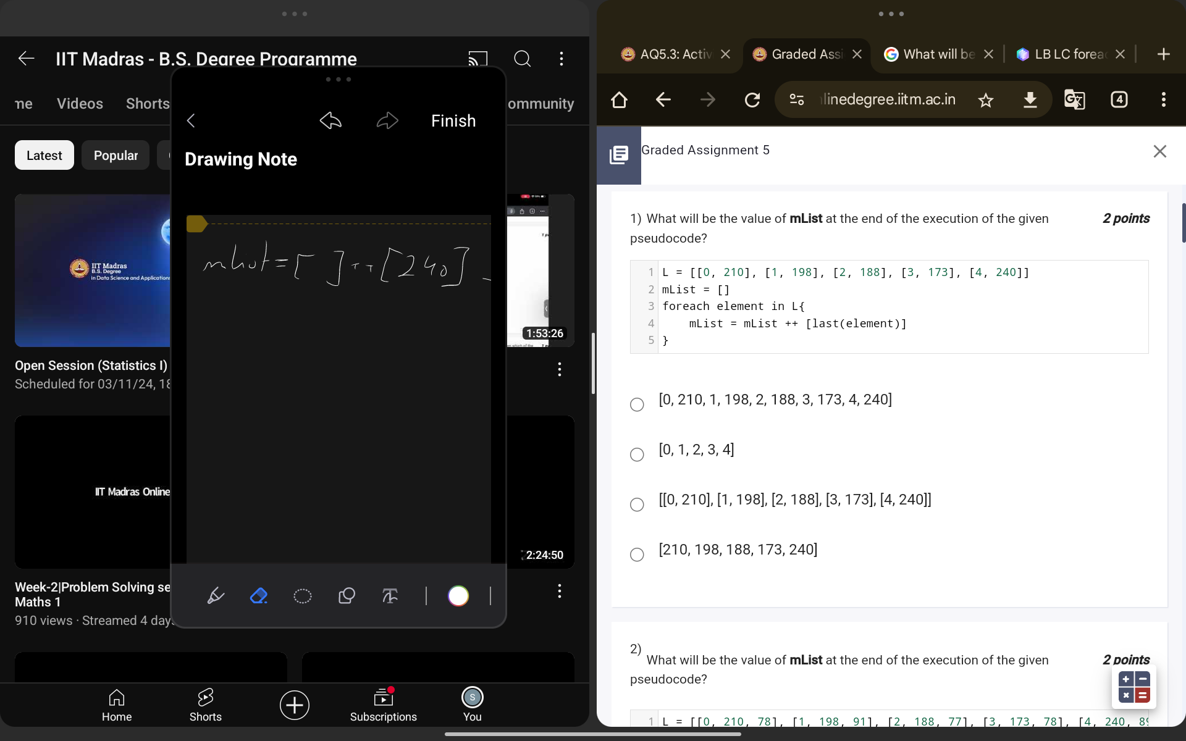
Task: Select the text tool
Action: (389, 595)
